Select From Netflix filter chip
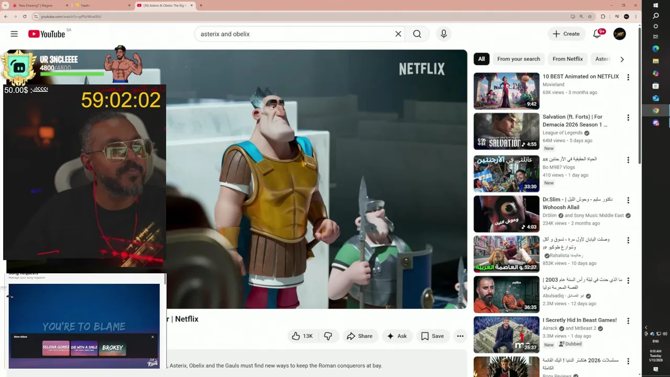The width and height of the screenshot is (670, 377). point(567,59)
